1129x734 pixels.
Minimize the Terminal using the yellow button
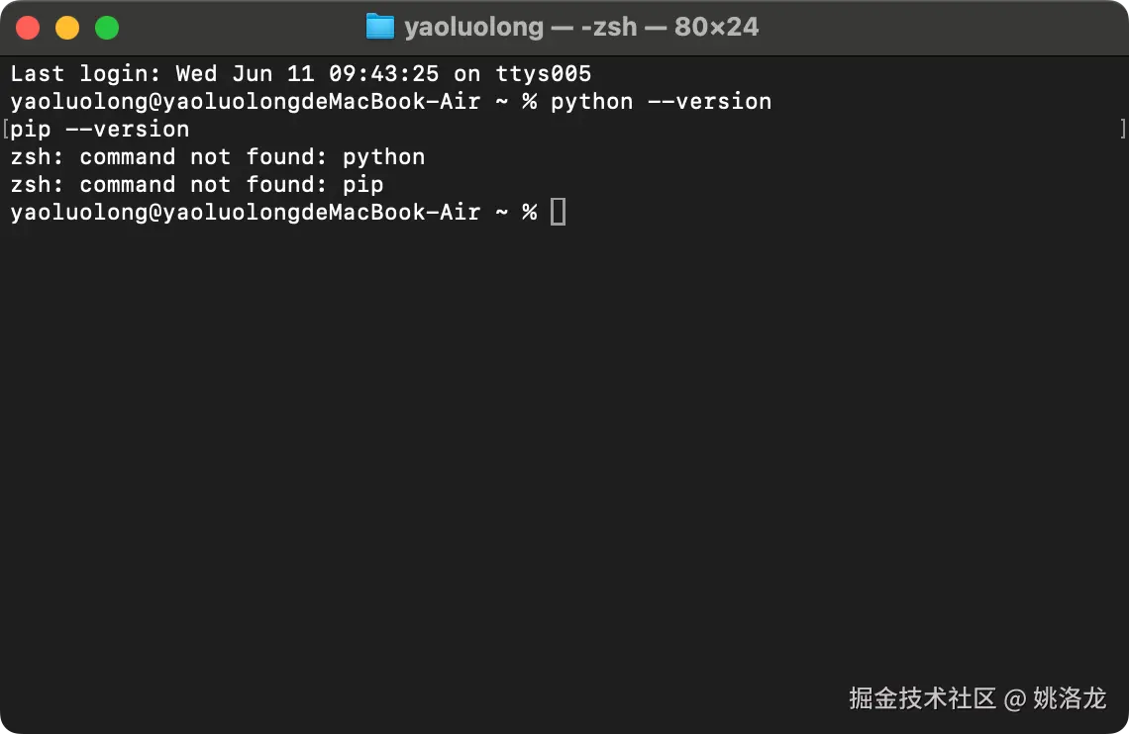tap(67, 28)
